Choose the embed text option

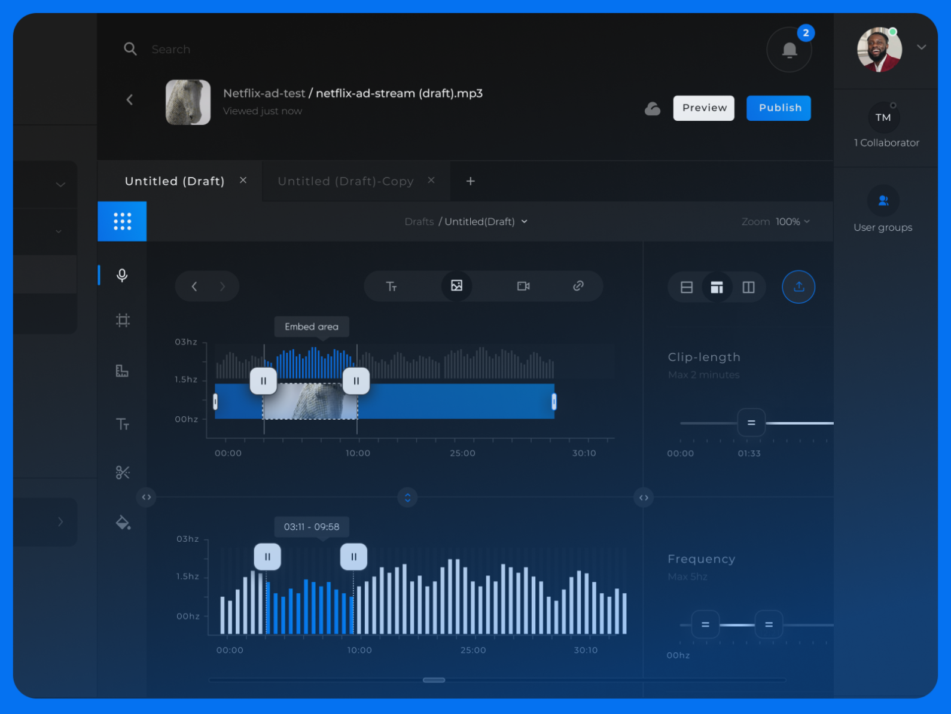(391, 286)
